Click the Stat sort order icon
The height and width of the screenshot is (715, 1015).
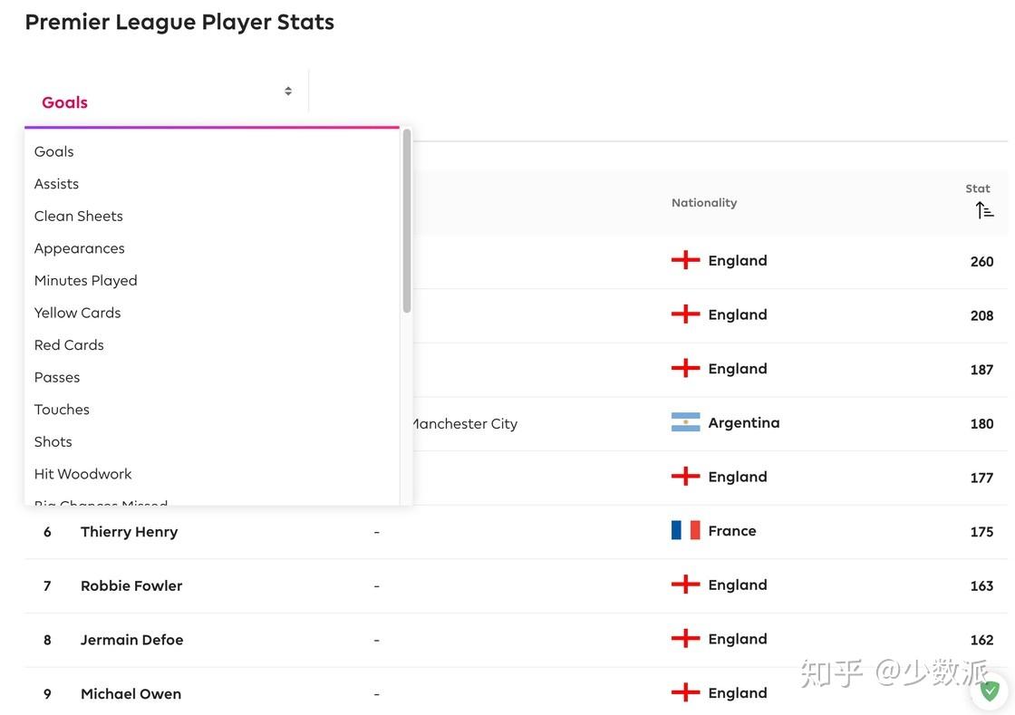(984, 210)
